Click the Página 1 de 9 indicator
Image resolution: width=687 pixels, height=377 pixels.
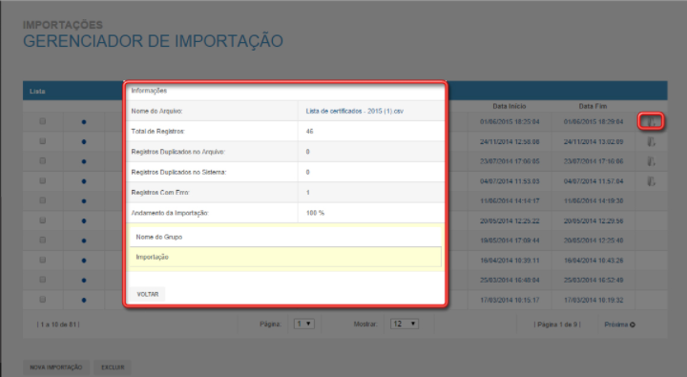(x=557, y=325)
